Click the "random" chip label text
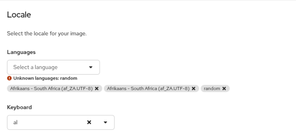This screenshot has width=296, height=140. click(x=212, y=89)
